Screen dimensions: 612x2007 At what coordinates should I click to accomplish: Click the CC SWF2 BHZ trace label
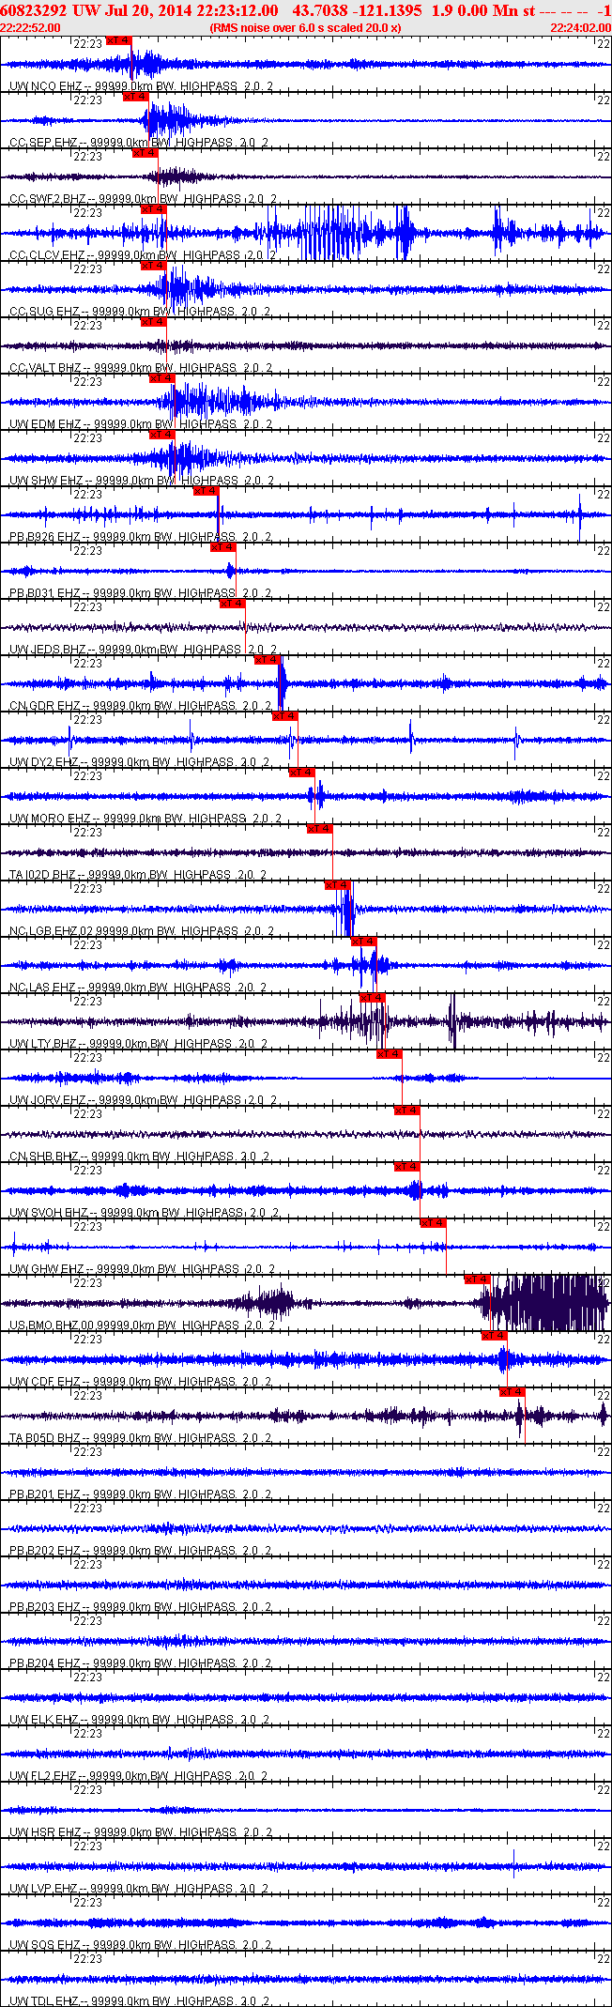tap(143, 199)
